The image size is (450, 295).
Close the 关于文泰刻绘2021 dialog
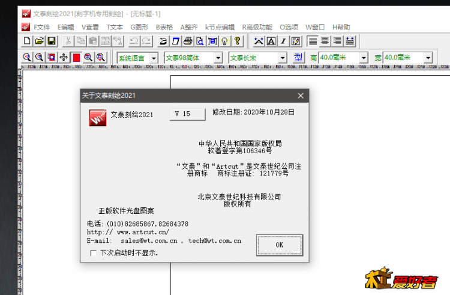pyautogui.click(x=301, y=96)
